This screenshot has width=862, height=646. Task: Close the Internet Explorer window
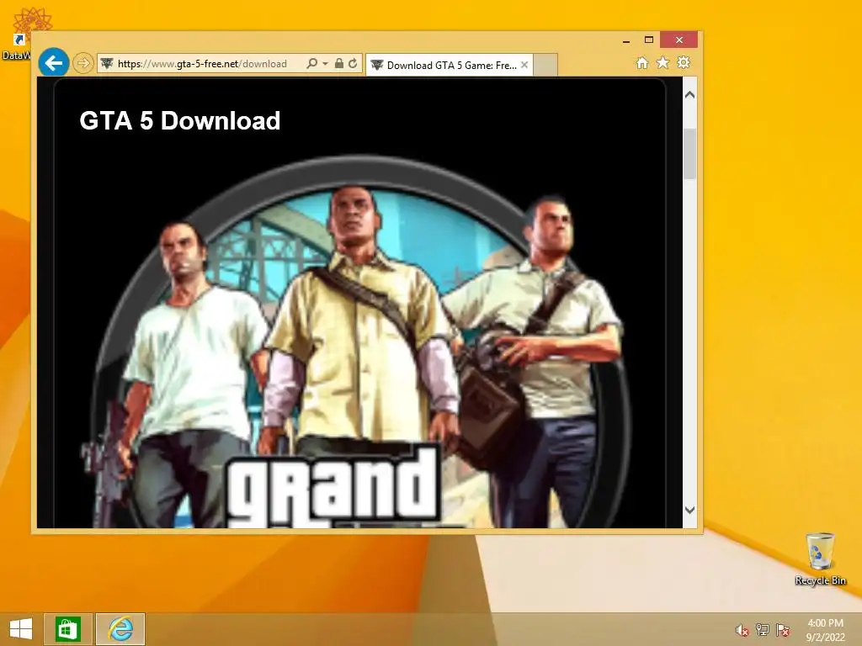click(x=679, y=40)
